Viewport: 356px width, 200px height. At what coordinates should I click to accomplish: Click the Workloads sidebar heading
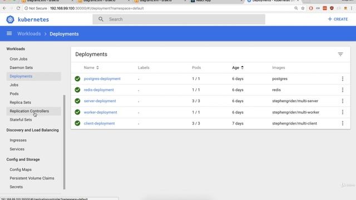pos(16,49)
